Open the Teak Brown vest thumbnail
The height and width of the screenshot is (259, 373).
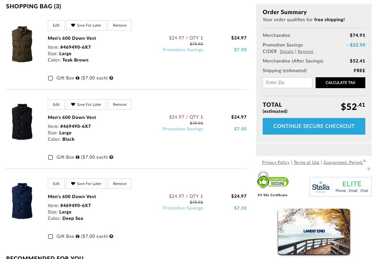[22, 44]
